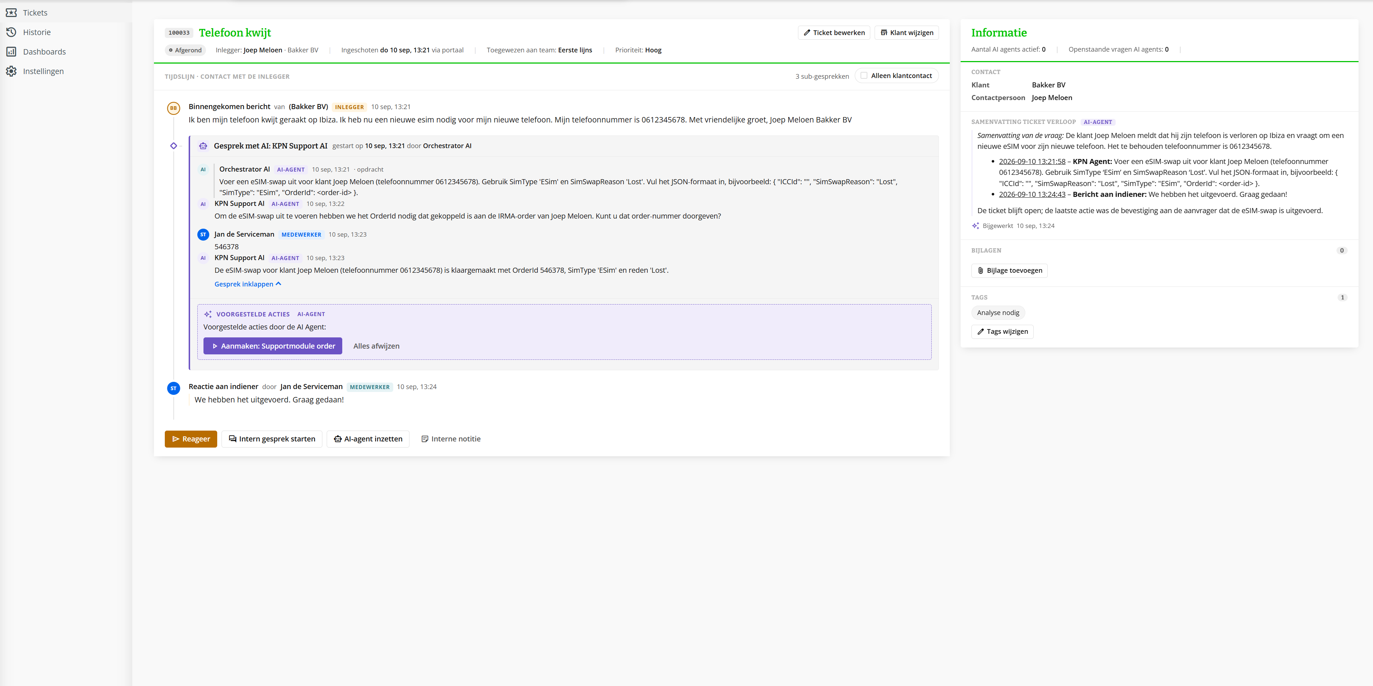The height and width of the screenshot is (686, 1373).
Task: Click the Tickets sidebar icon
Action: point(11,12)
